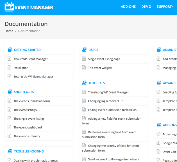The width and height of the screenshot is (177, 162).
Task: Click document icon beside Changing the priority of field
Action: (x=84, y=145)
